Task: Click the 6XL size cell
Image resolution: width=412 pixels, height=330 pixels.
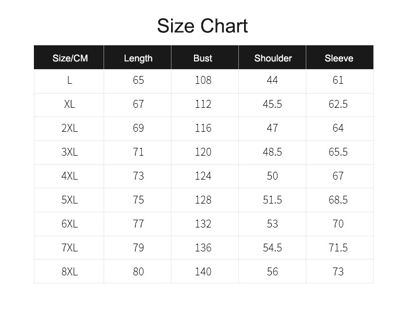Action: click(x=70, y=224)
